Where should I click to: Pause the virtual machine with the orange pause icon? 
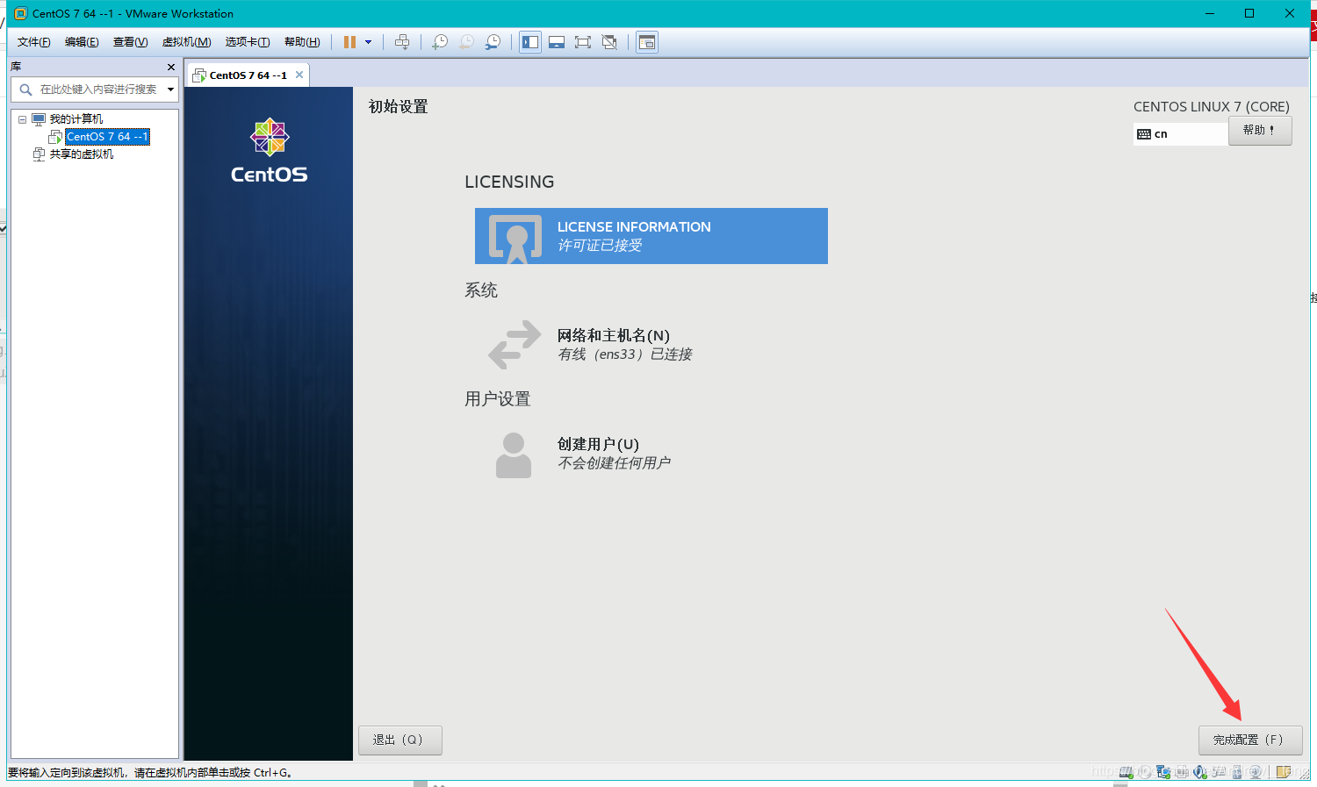click(349, 42)
